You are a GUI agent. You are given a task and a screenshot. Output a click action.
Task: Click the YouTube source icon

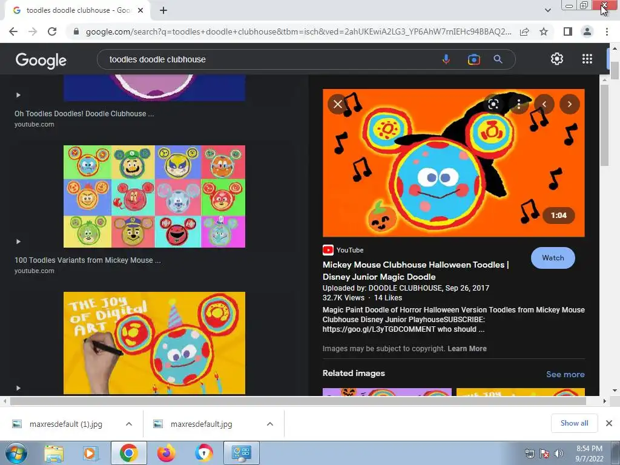point(328,250)
